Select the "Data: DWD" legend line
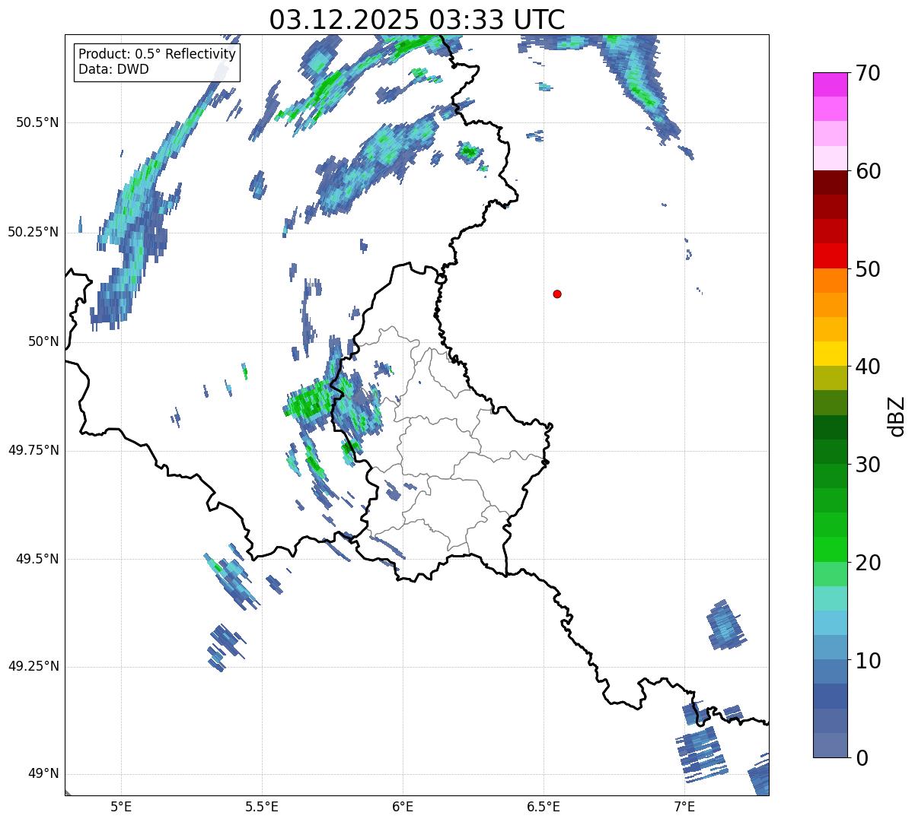This screenshot has width=915, height=822. pyautogui.click(x=113, y=69)
